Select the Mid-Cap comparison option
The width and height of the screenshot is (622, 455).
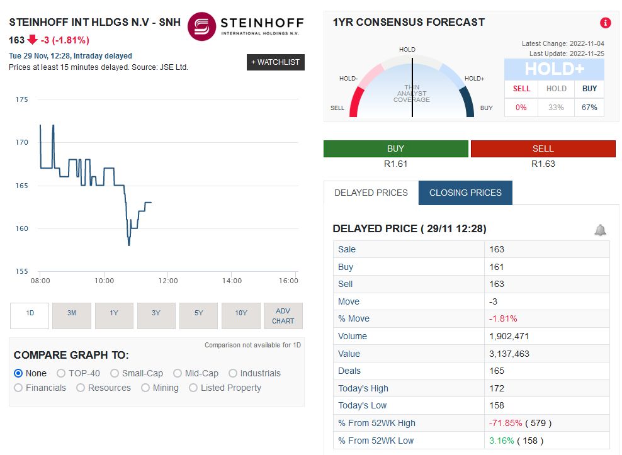tap(178, 373)
